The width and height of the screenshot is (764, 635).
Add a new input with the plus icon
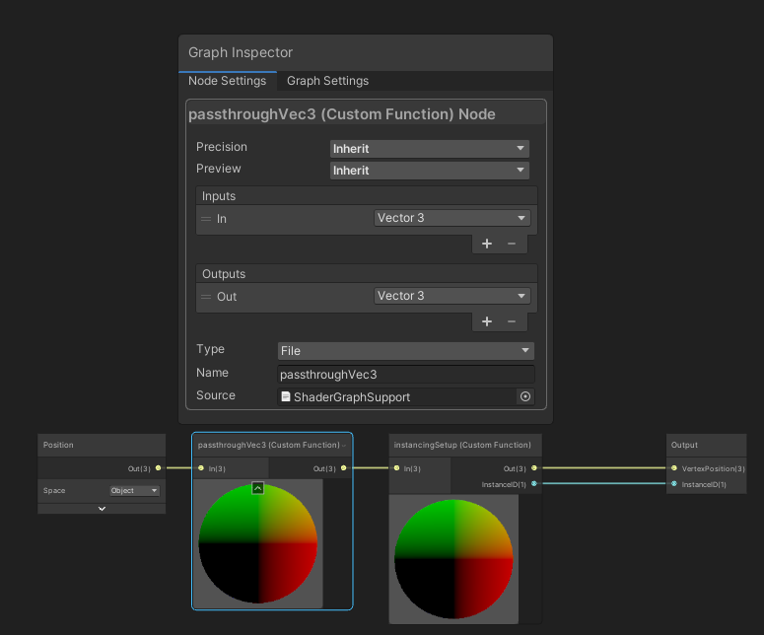486,244
